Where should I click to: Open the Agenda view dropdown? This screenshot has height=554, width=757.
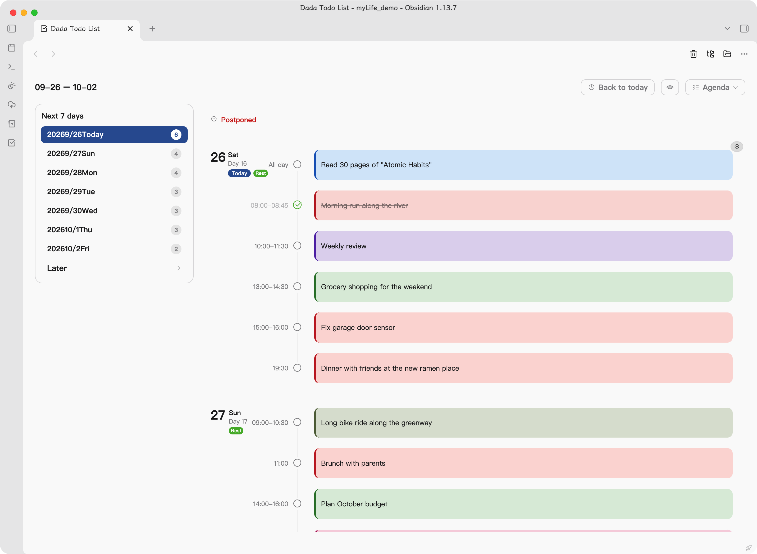[715, 87]
